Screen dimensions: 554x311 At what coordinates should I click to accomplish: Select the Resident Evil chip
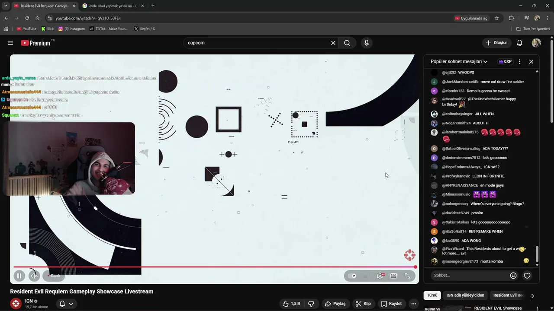(x=509, y=295)
